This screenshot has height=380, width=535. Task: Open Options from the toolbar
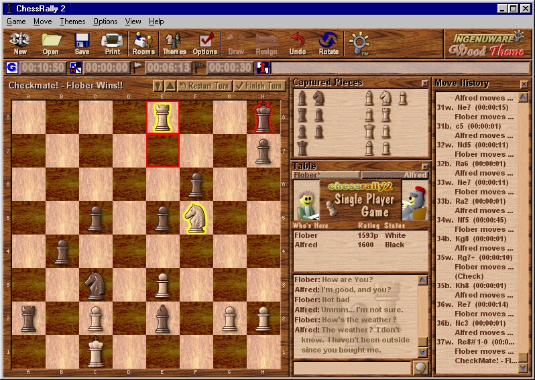[205, 44]
